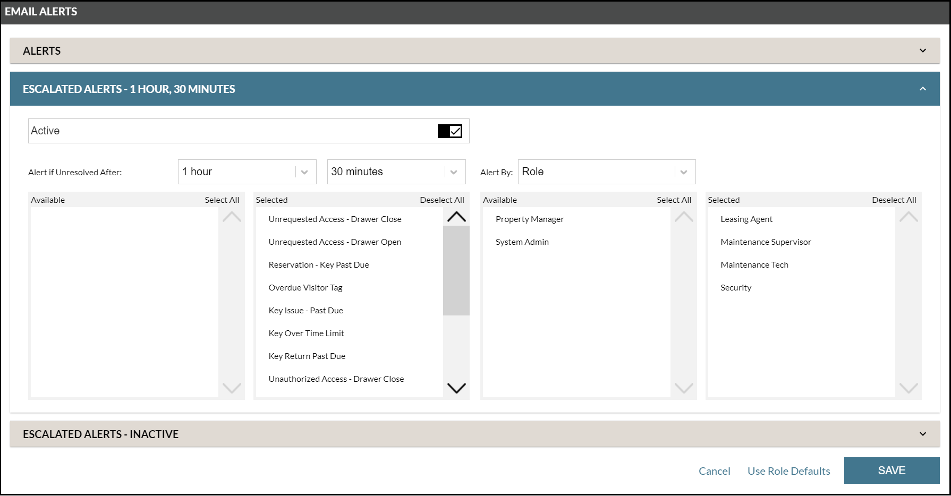Click down arrow in selected alerts list

pos(456,388)
